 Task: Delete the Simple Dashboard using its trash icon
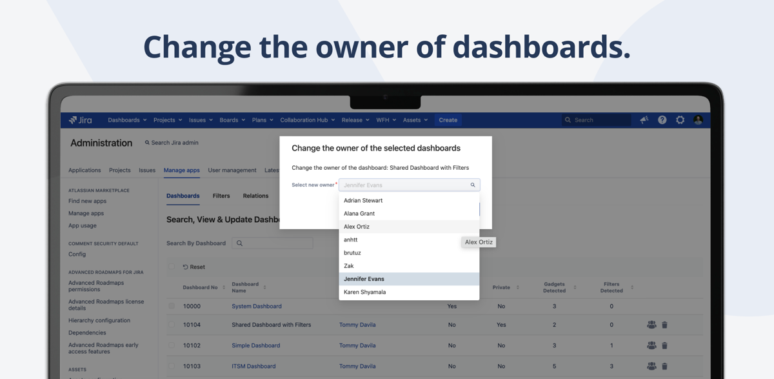pyautogui.click(x=665, y=345)
